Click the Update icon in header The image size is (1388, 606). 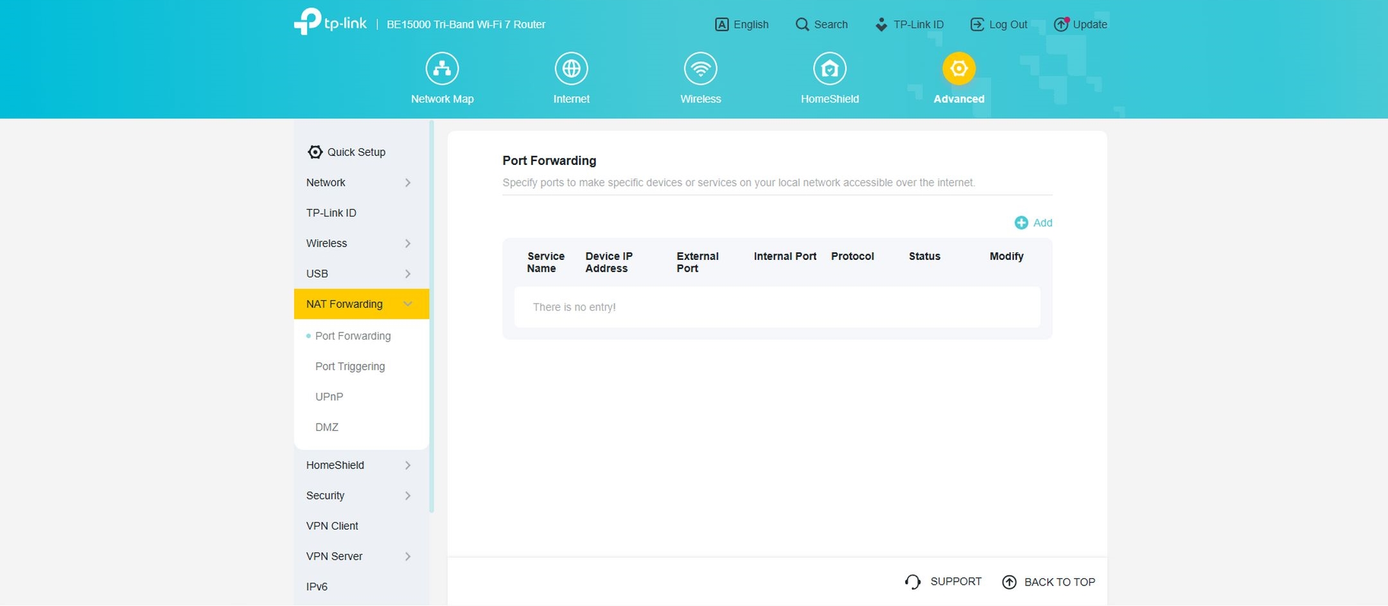[1061, 24]
